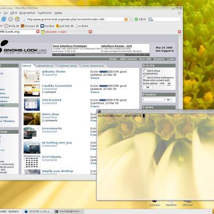Image resolution: width=214 pixels, height=214 pixels.
Task: Click the OSX brushed thumbnail image
Action: [x=32, y=104]
